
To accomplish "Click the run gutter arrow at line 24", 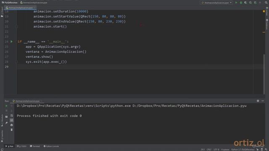I will (11, 42).
